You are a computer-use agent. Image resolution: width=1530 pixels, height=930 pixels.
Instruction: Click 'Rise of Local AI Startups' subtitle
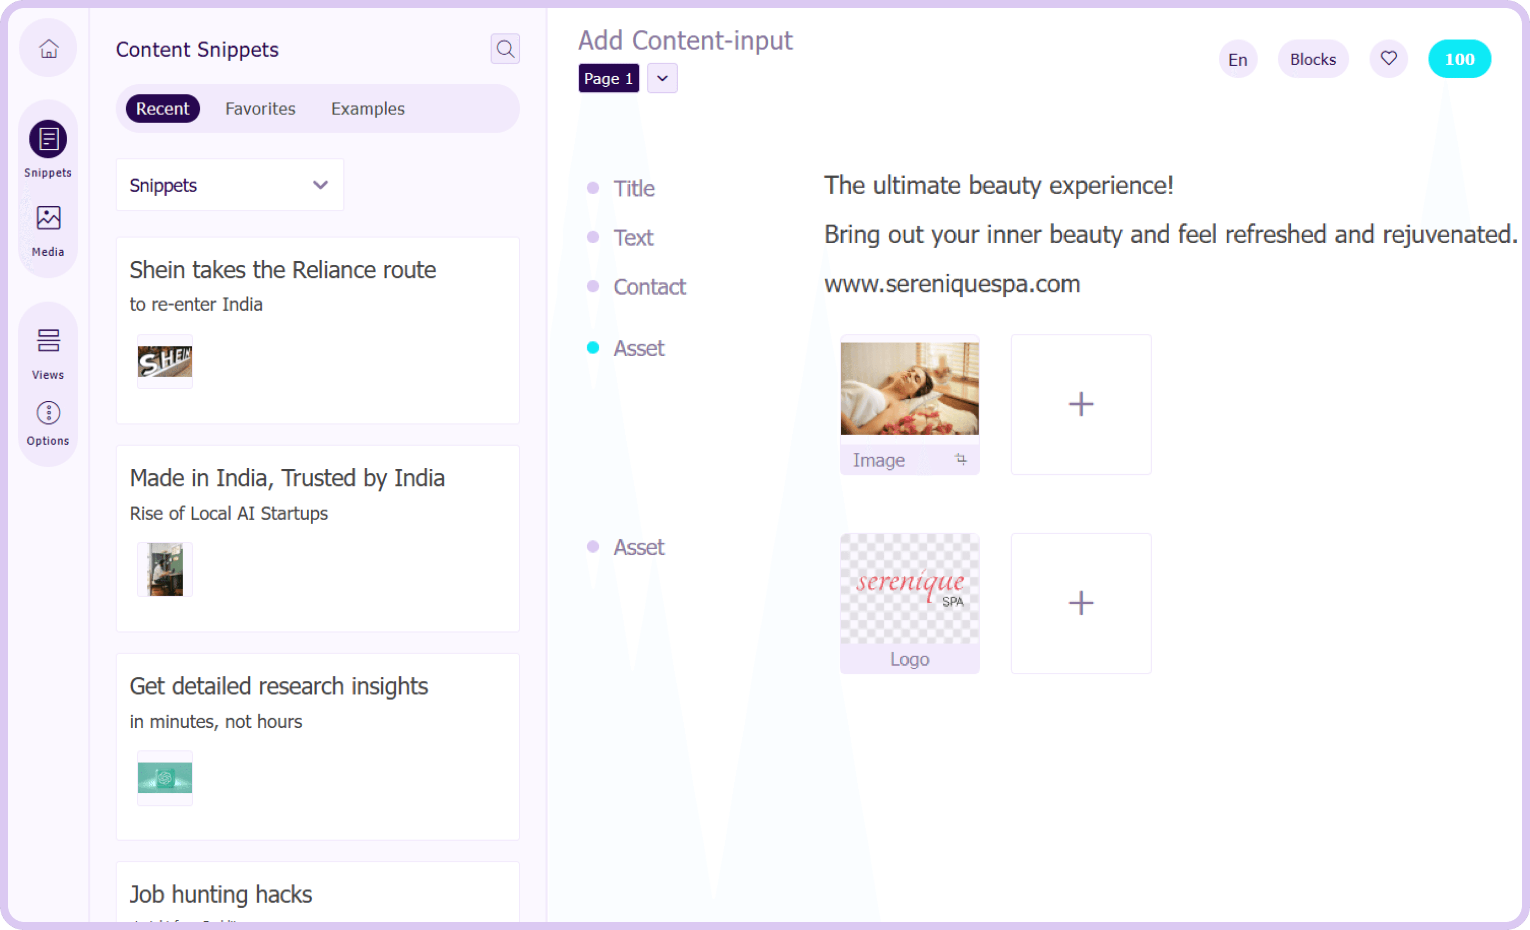pos(229,514)
